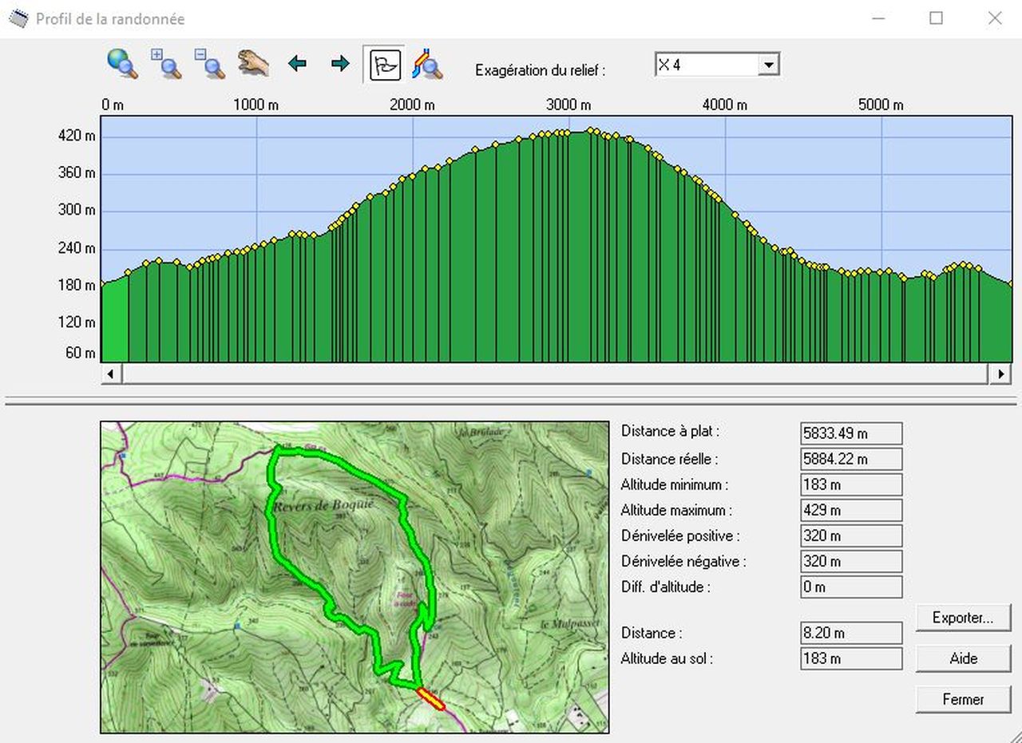
Task: Click the Fermer button
Action: click(963, 699)
